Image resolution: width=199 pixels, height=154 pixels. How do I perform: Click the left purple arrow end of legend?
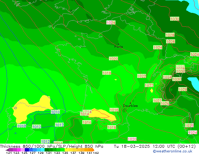(x=7, y=150)
